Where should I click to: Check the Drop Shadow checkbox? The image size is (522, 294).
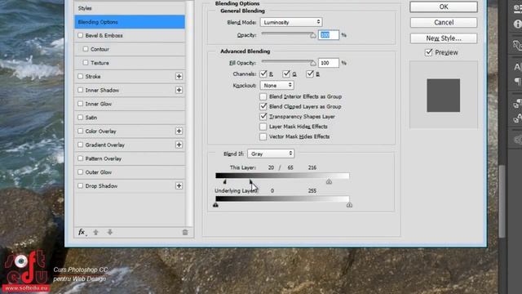pyautogui.click(x=80, y=185)
